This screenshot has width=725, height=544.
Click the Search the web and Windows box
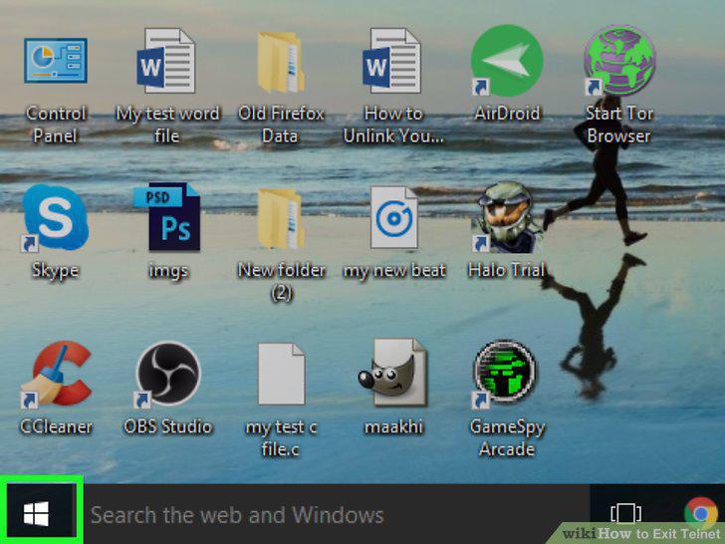coord(337,514)
